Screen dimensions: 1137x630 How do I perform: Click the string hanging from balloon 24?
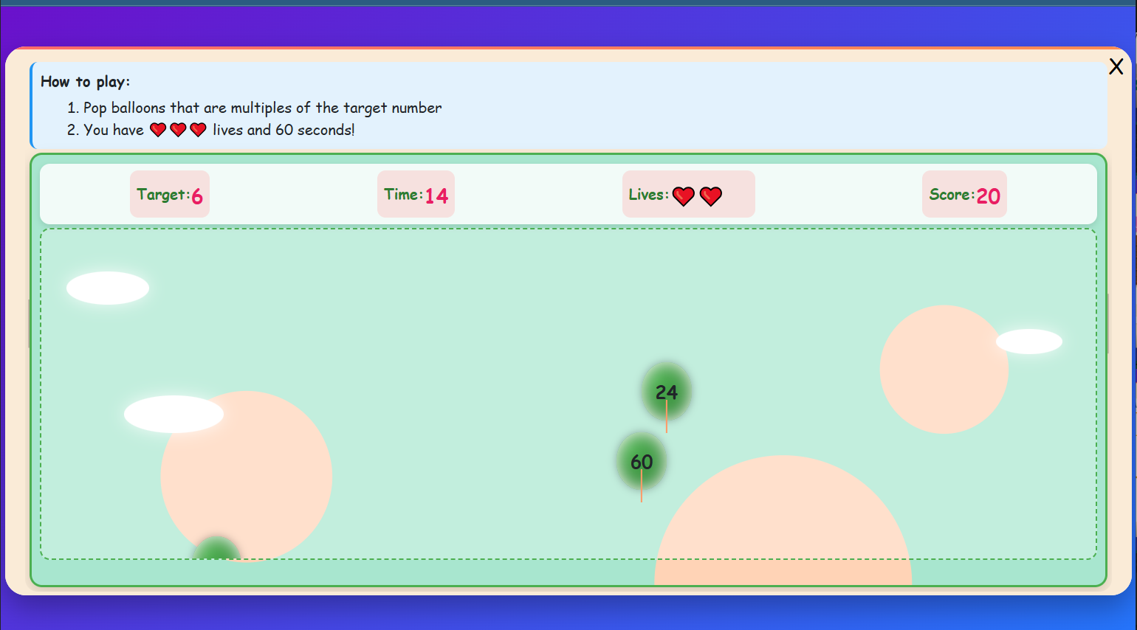pyautogui.click(x=666, y=424)
